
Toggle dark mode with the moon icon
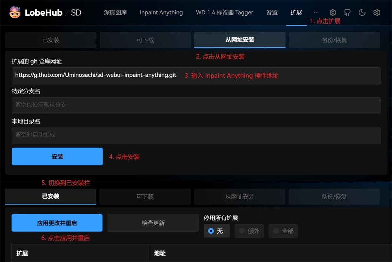[362, 13]
